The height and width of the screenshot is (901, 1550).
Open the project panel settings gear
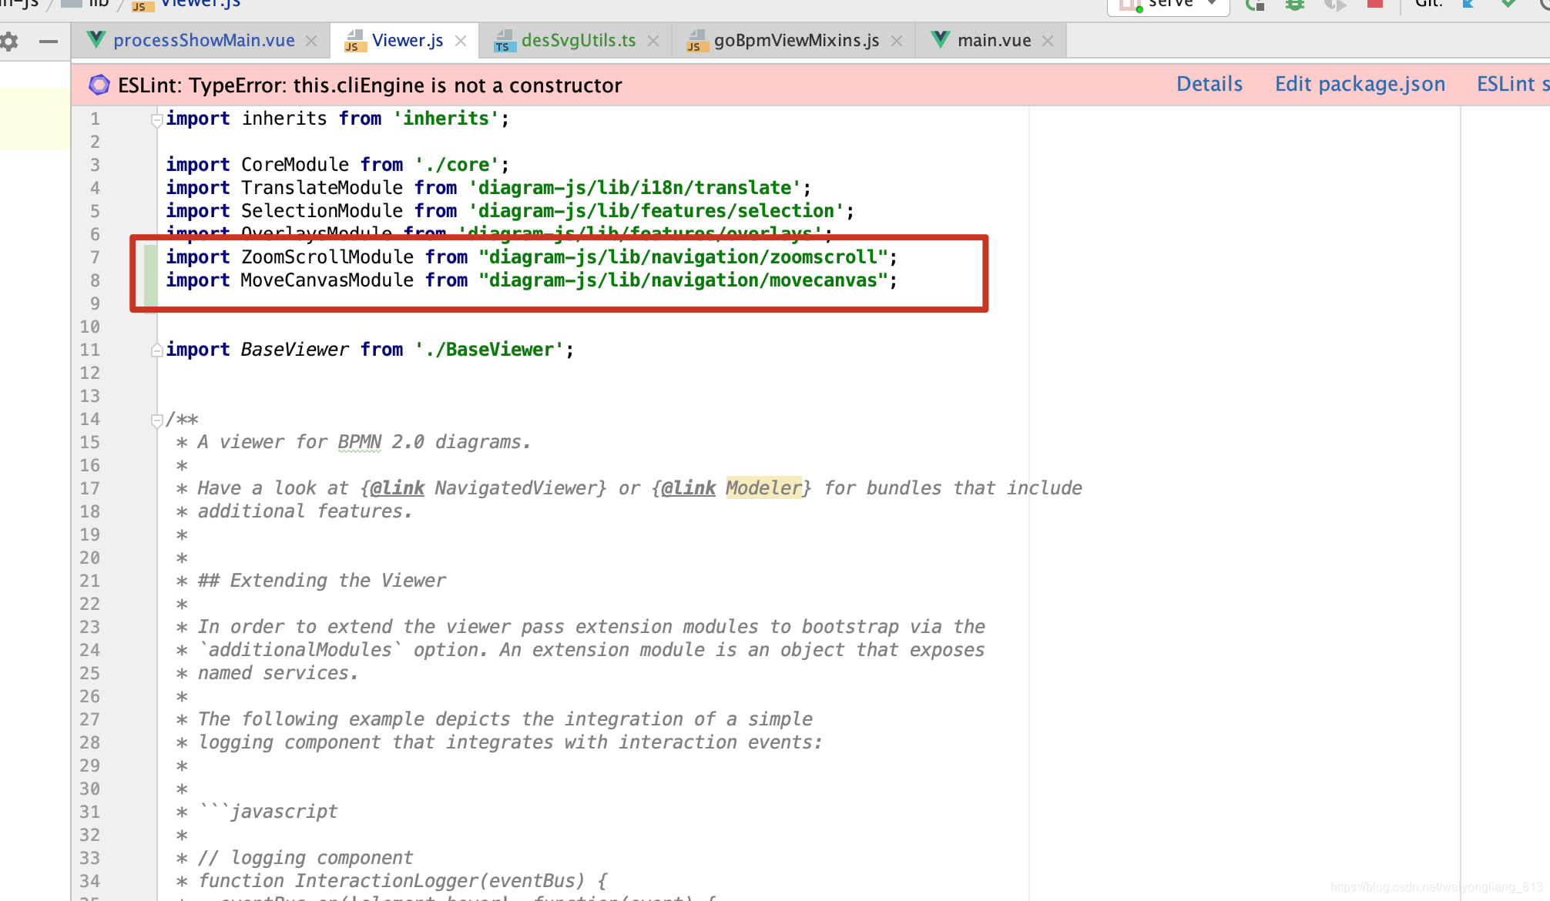pos(8,41)
